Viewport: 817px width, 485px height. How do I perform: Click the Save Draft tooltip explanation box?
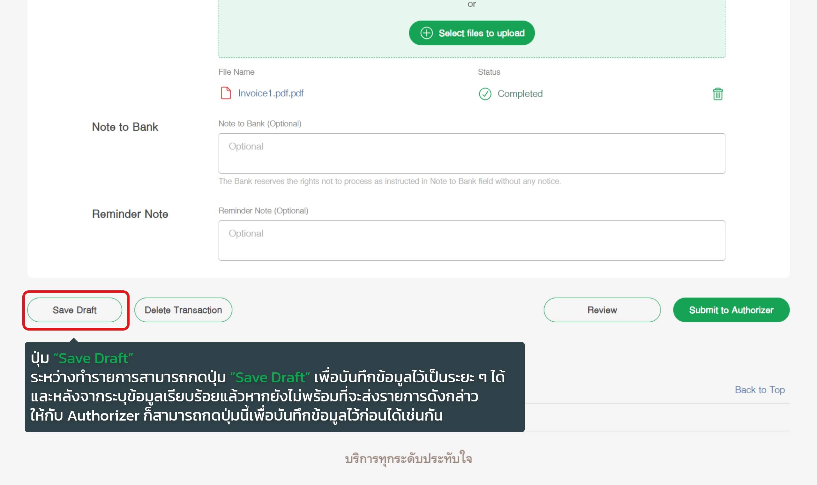click(274, 387)
